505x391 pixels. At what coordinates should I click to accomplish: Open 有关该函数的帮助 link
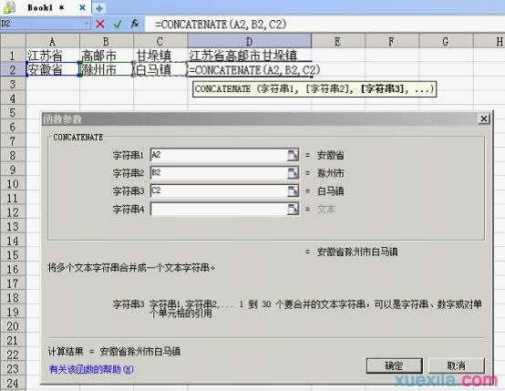pyautogui.click(x=91, y=369)
